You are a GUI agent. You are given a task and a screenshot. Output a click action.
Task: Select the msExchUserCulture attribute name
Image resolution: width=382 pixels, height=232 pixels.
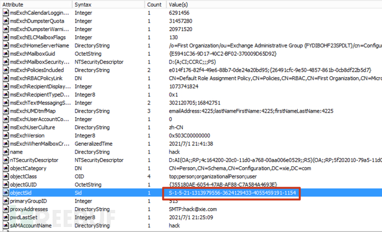tap(33, 128)
